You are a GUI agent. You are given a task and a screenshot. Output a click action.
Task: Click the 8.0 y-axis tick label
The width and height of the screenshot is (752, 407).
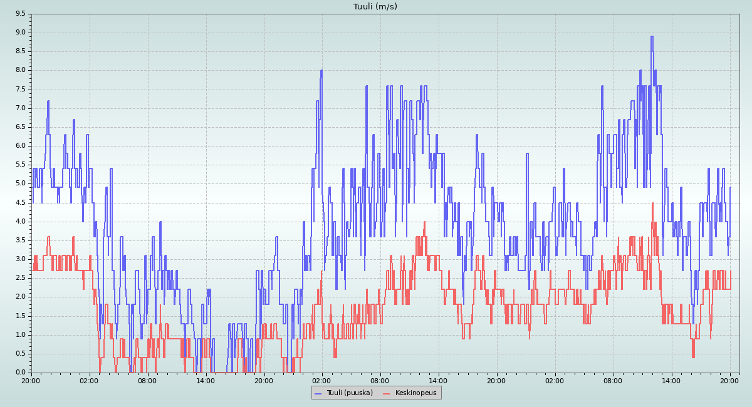click(x=21, y=70)
